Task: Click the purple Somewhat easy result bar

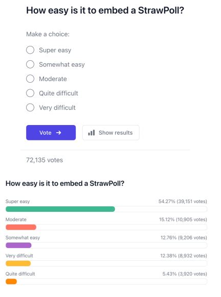Action: [x=18, y=245]
